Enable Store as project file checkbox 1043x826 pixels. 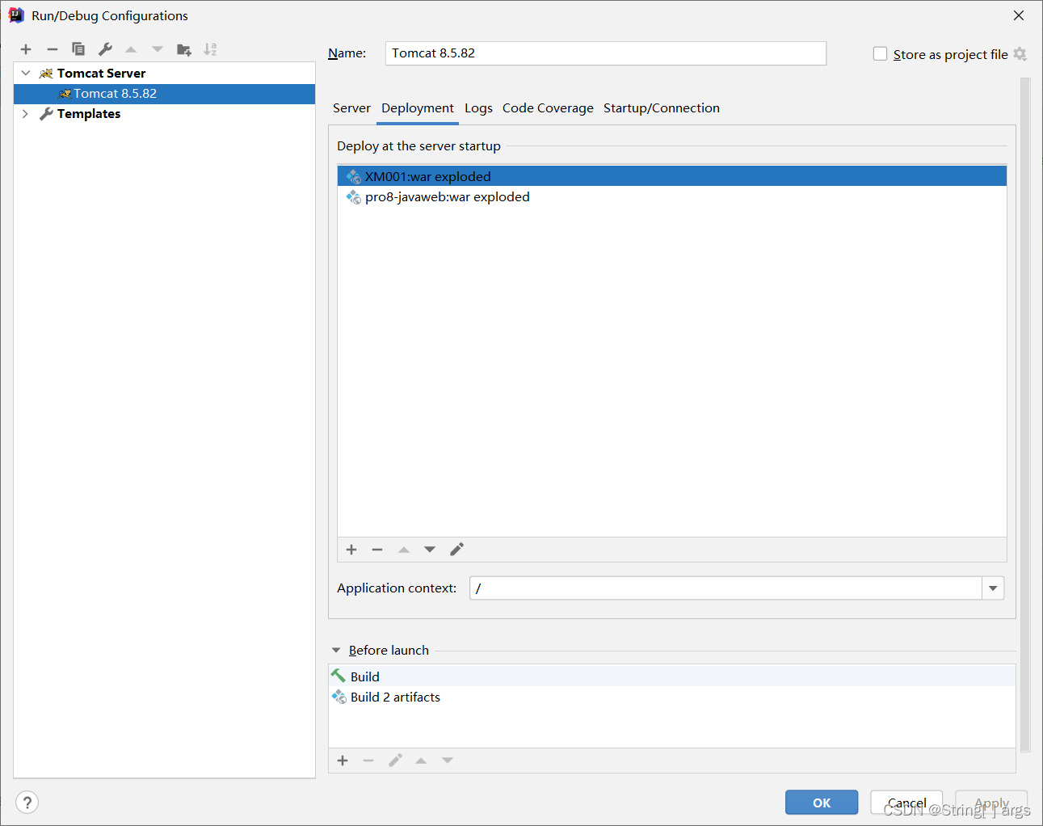881,53
